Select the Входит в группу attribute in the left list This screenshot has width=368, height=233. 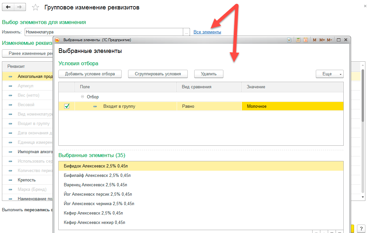click(x=28, y=124)
